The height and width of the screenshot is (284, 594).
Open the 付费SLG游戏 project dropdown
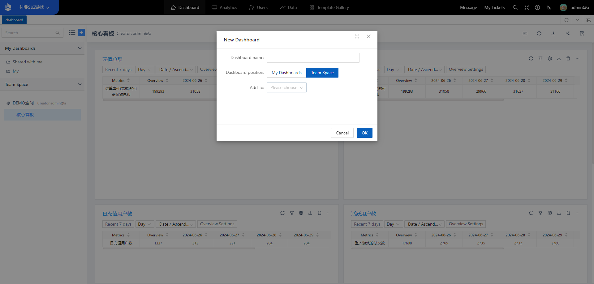click(x=34, y=7)
